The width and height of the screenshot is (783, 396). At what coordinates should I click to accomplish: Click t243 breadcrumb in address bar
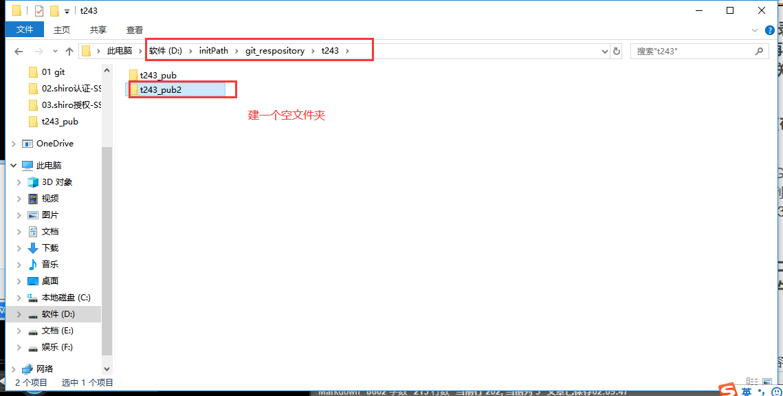[330, 51]
